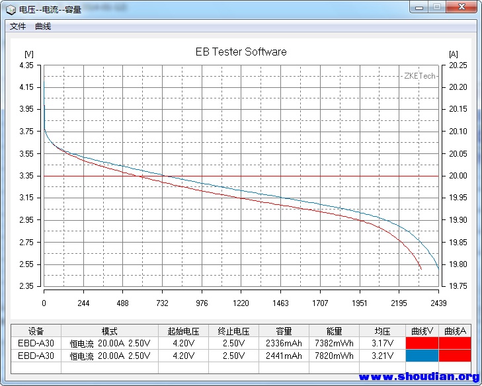The width and height of the screenshot is (482, 386).
Task: Click the 曲线V column header
Action: 422,331
